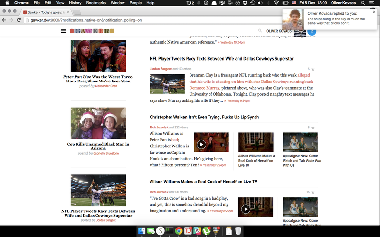
Task: Open the People menu
Action: click(x=135, y=3)
